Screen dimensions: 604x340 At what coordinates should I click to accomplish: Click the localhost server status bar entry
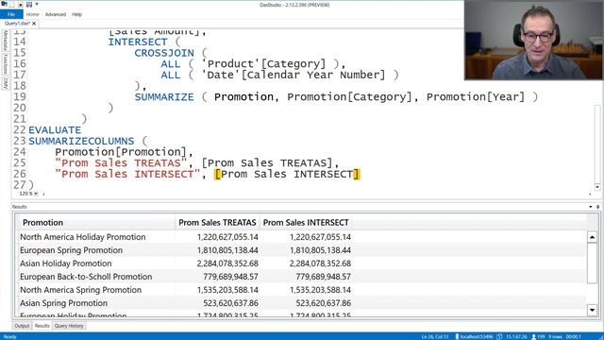coord(477,337)
